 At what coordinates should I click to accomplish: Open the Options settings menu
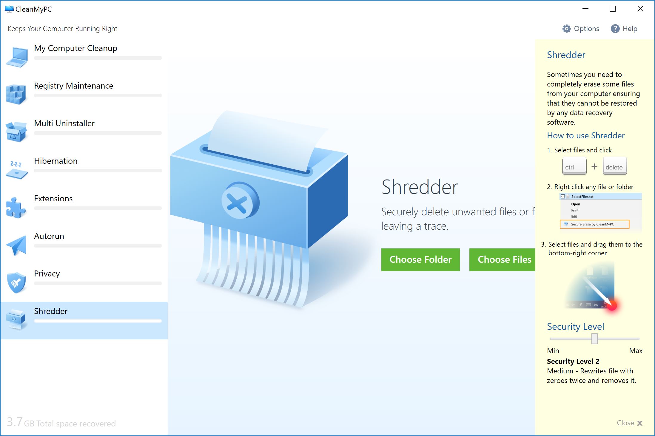[x=580, y=29]
